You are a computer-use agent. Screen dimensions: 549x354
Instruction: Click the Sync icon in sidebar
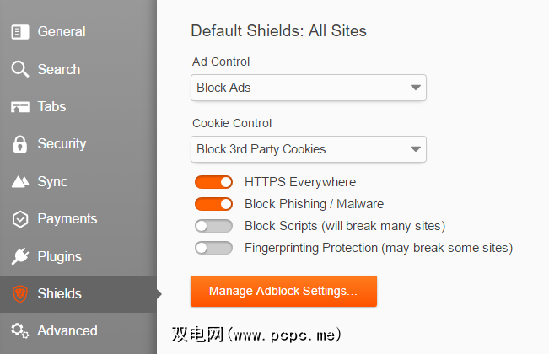[x=20, y=181]
